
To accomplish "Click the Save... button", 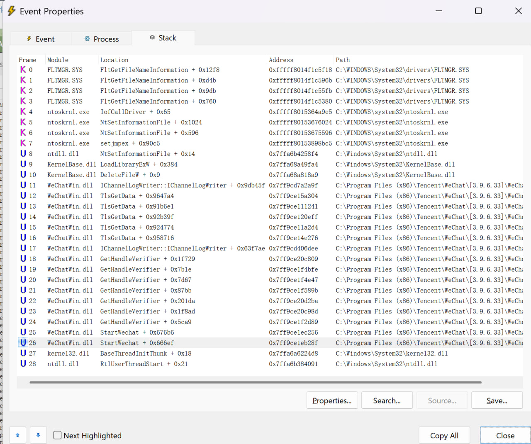I will click(497, 400).
